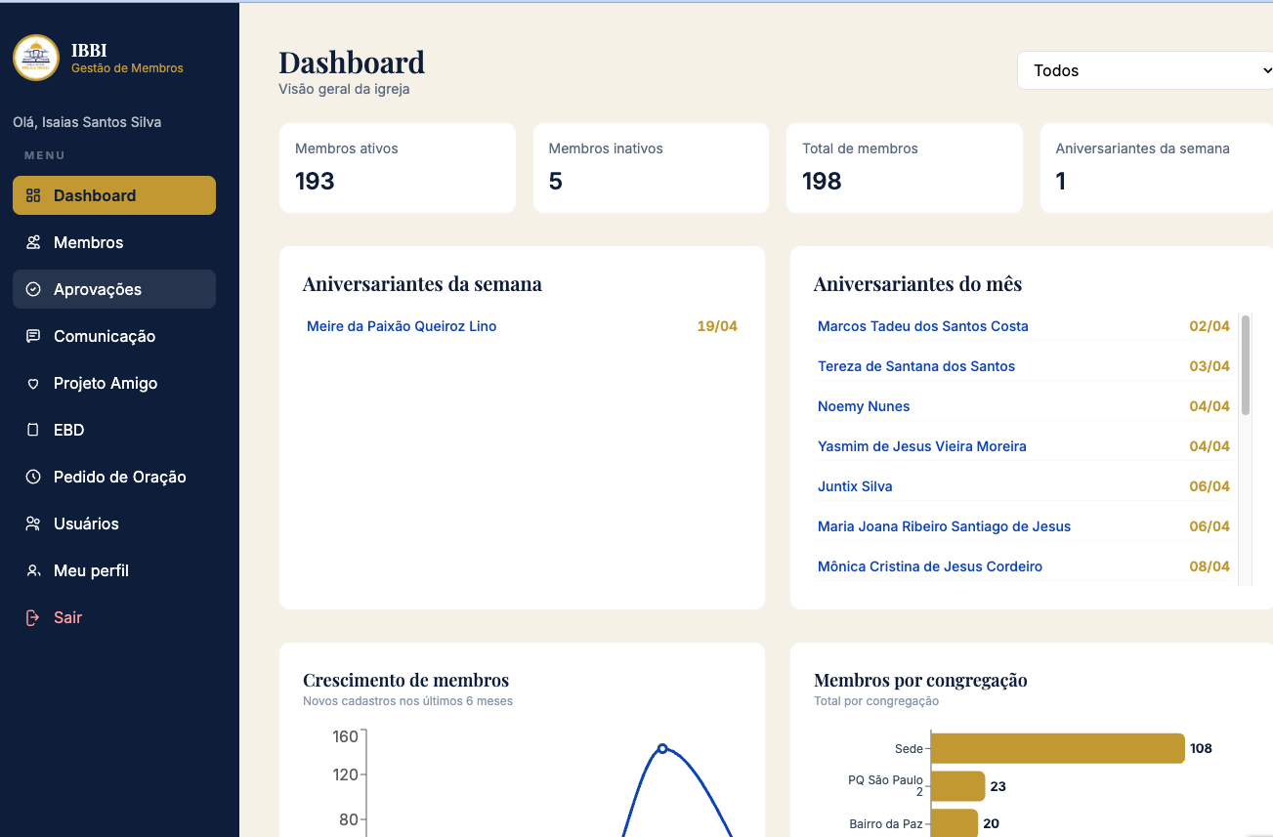This screenshot has width=1273, height=837.
Task: Go to the Membros page
Action: coord(114,242)
